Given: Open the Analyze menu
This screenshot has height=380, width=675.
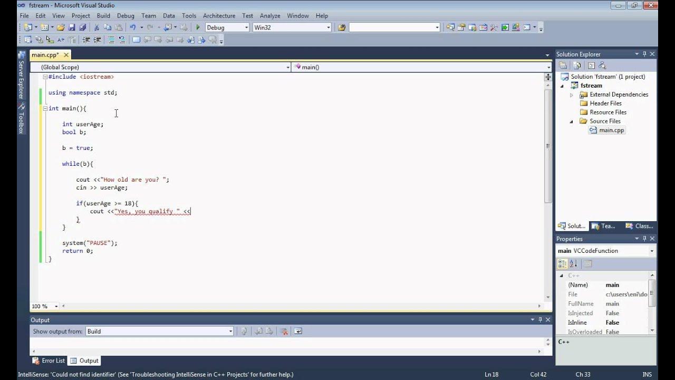Looking at the screenshot, I should coord(270,16).
